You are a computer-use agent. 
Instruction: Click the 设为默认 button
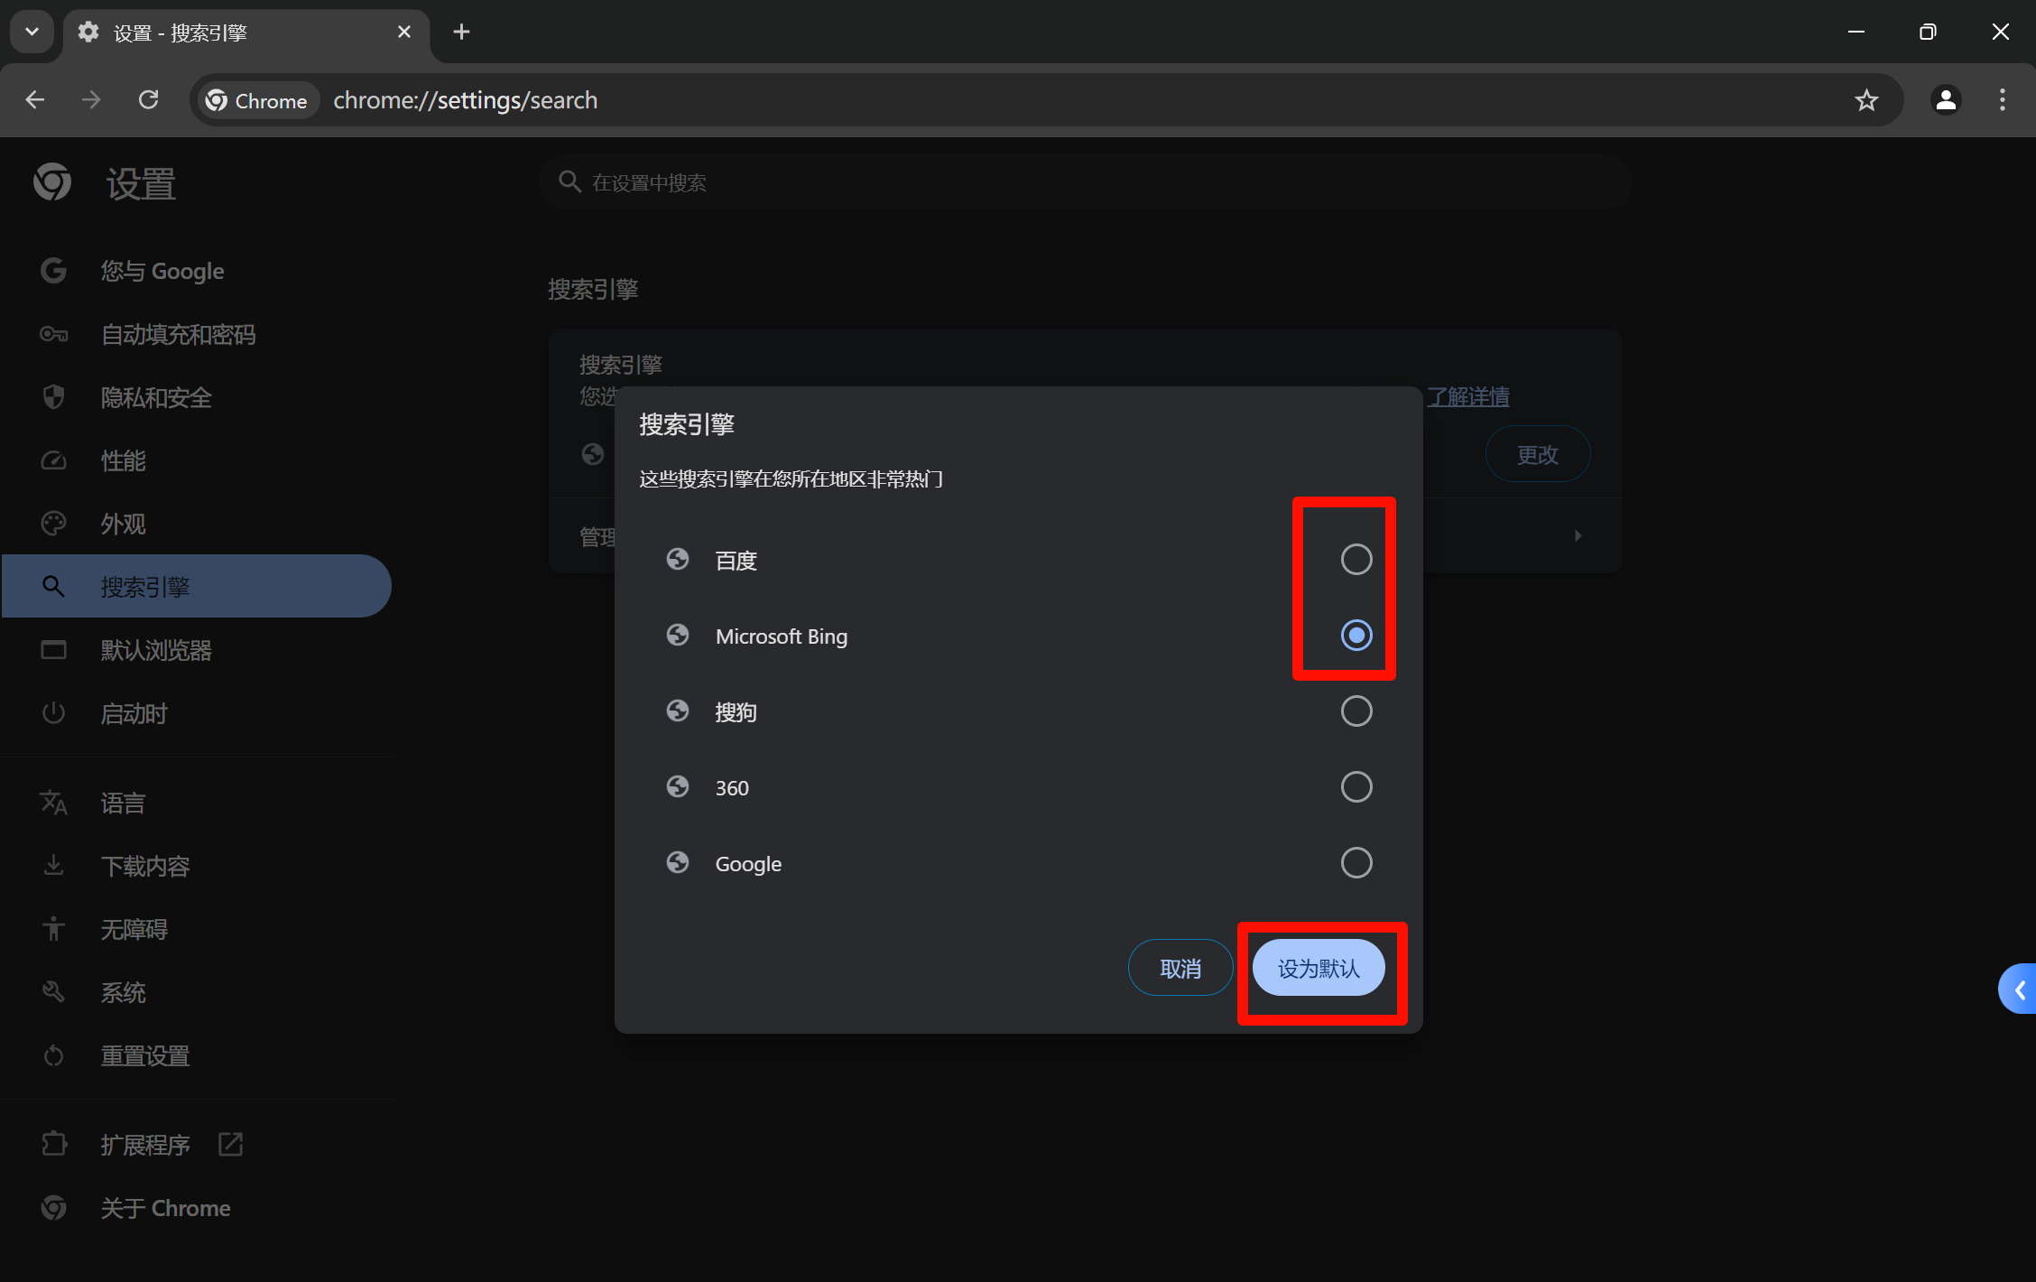tap(1318, 969)
